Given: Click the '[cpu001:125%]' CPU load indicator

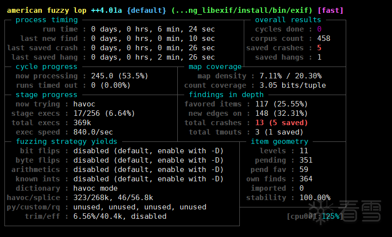Looking at the screenshot, I should (x=315, y=216).
